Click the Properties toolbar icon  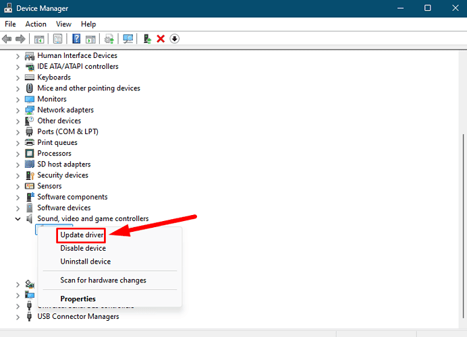click(x=58, y=38)
